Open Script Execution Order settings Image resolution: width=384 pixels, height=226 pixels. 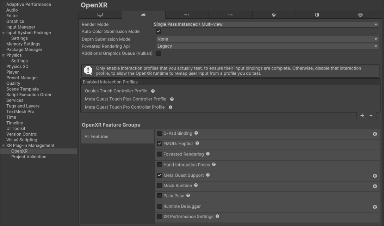29,94
